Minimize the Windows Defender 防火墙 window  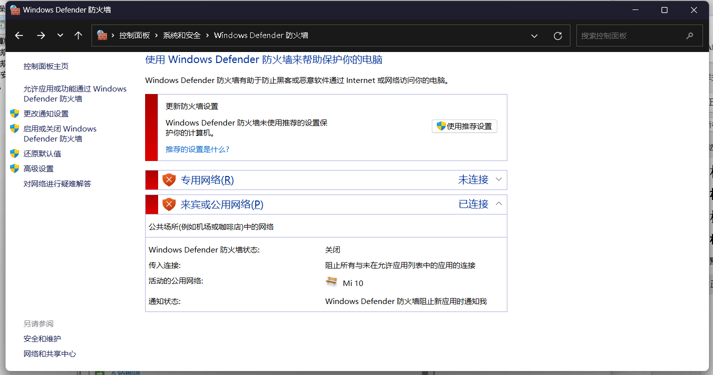tap(635, 10)
